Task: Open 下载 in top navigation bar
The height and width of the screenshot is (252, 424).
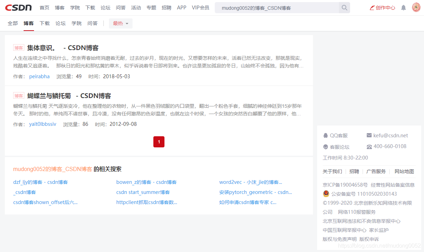Action: tap(90, 8)
